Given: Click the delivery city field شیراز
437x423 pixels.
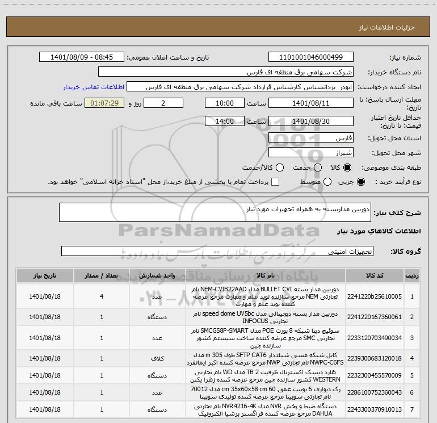Looking at the screenshot, I should (311, 153).
